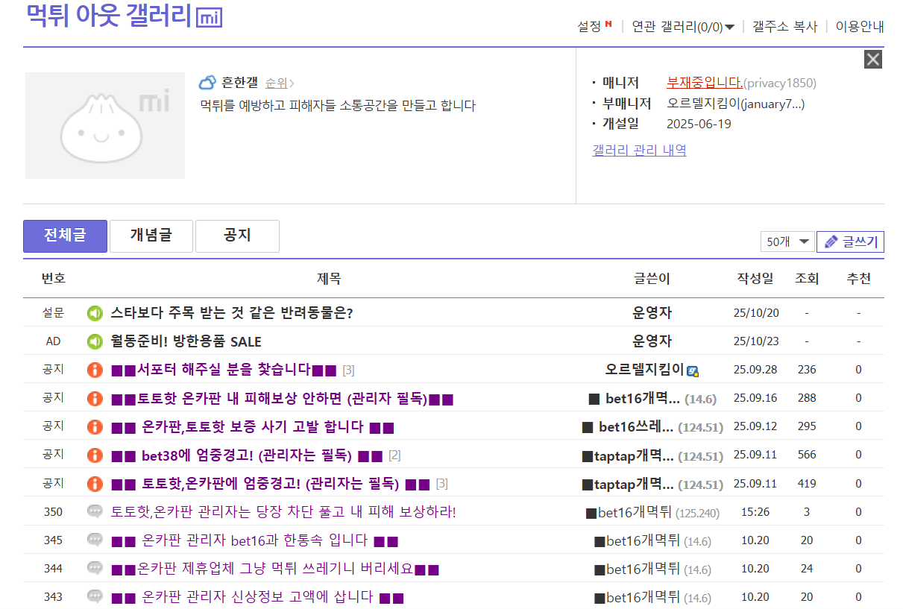Close the gallery info panel with X
Image resolution: width=903 pixels, height=609 pixels.
(872, 60)
